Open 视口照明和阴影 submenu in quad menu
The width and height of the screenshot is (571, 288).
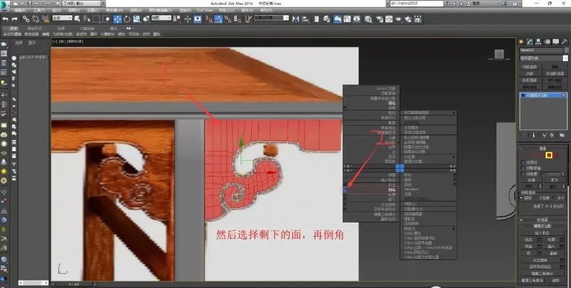coord(429,113)
